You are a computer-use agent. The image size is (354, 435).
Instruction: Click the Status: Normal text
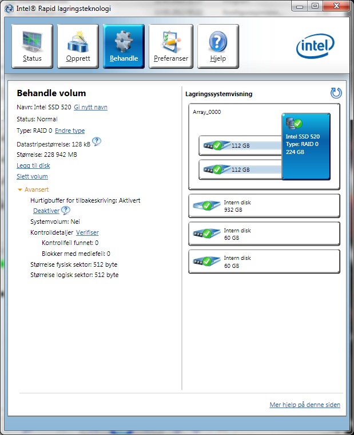click(37, 119)
